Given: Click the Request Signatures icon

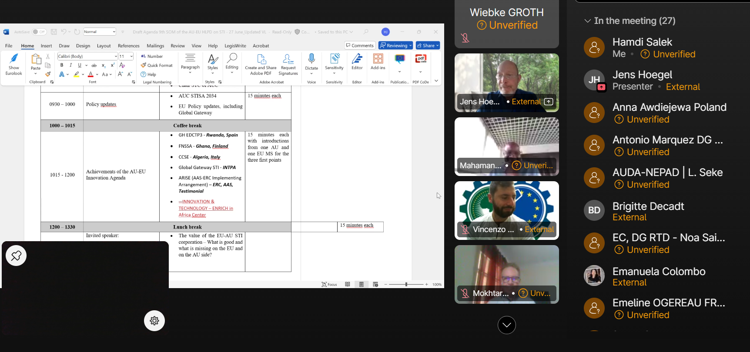Looking at the screenshot, I should pyautogui.click(x=288, y=64).
